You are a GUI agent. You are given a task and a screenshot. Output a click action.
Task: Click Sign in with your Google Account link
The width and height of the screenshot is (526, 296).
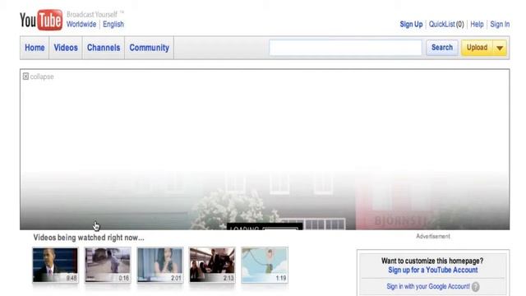click(x=428, y=286)
